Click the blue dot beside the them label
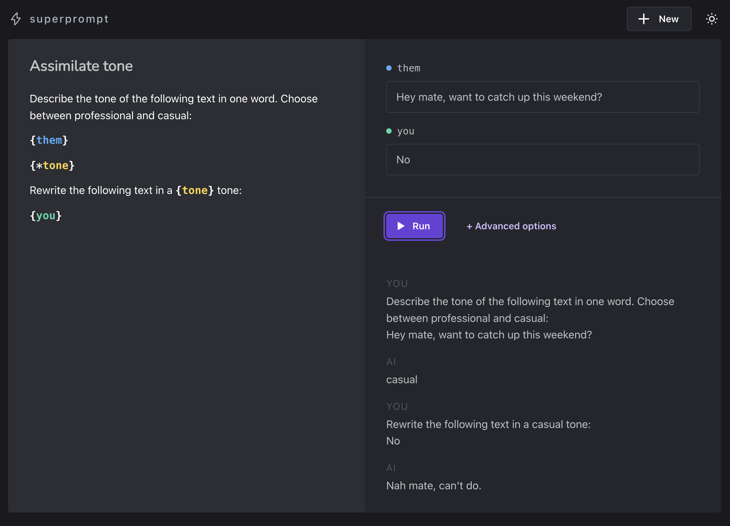The height and width of the screenshot is (526, 730). (x=389, y=68)
